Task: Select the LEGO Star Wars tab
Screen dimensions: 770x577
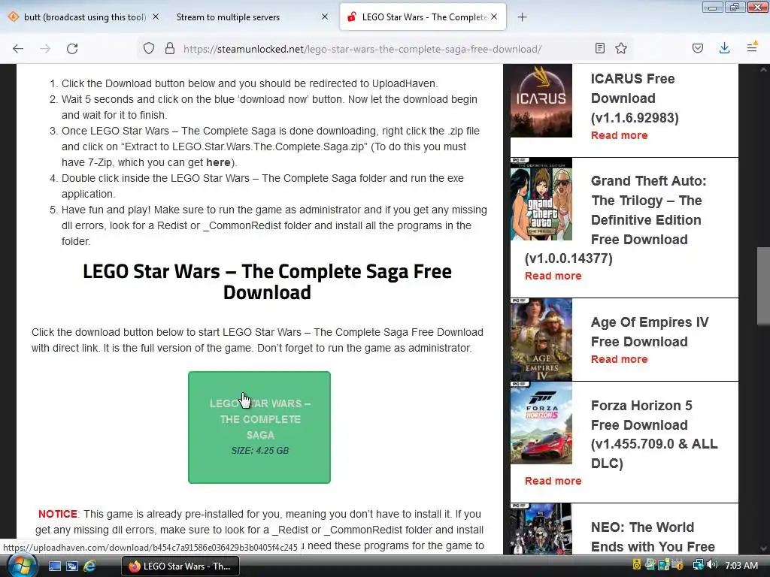Action: (x=423, y=17)
